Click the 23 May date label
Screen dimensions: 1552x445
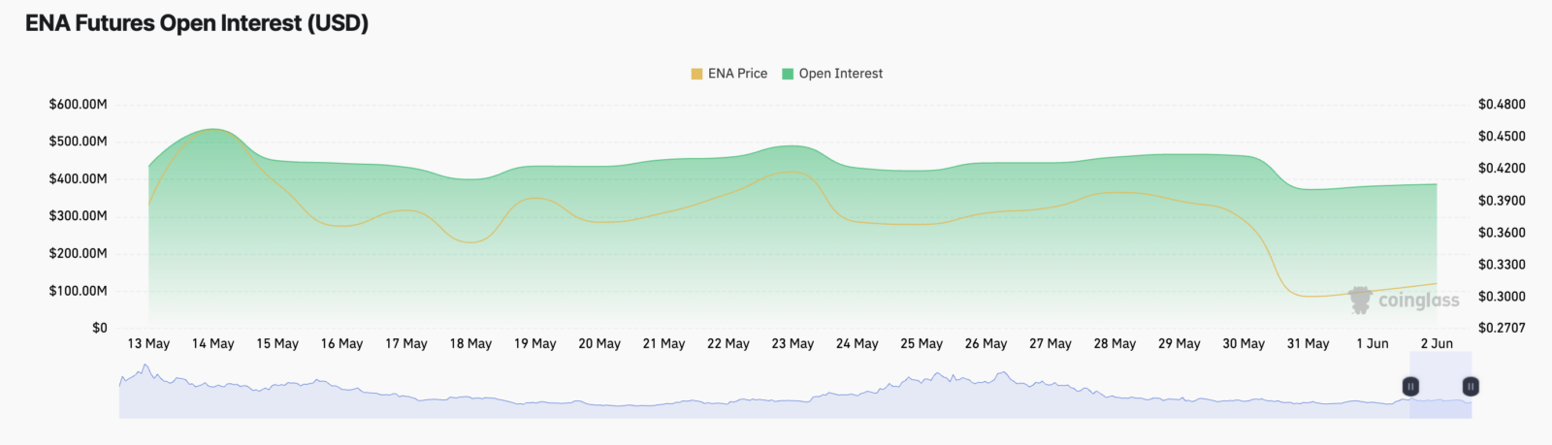pos(792,343)
